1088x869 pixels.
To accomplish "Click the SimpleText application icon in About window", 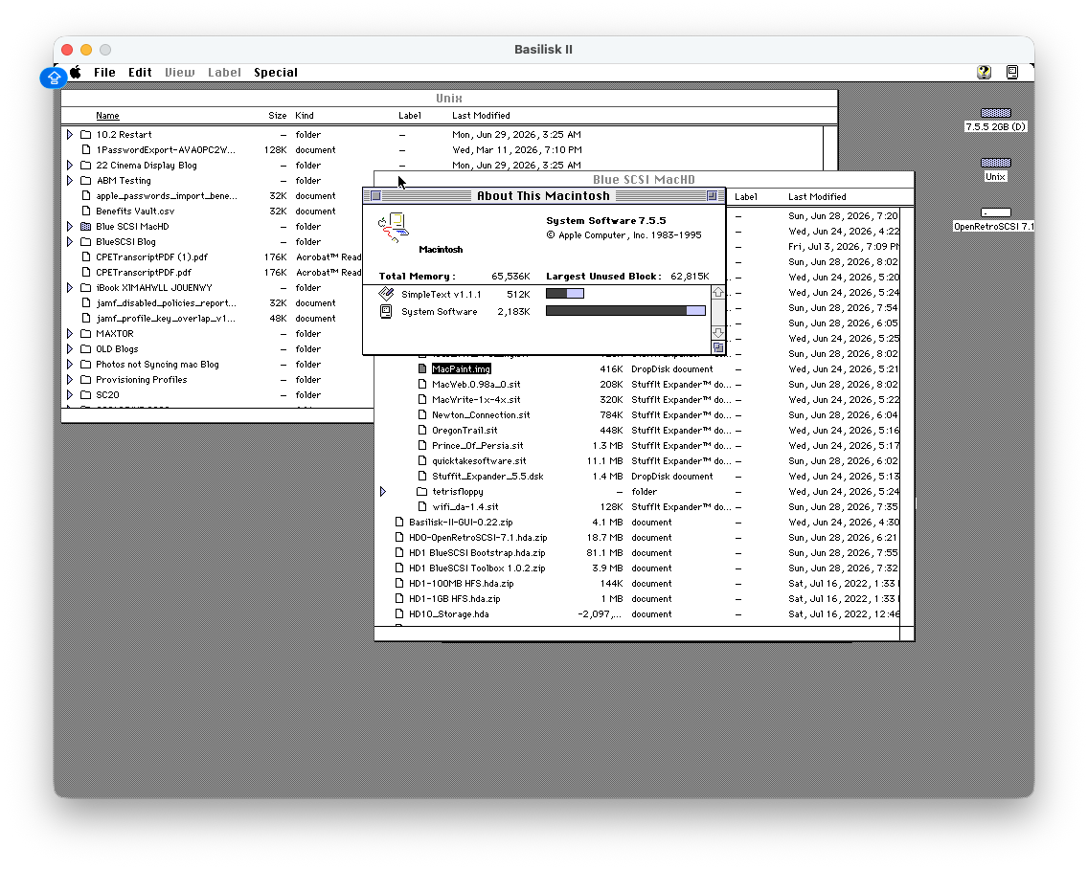I will point(387,294).
